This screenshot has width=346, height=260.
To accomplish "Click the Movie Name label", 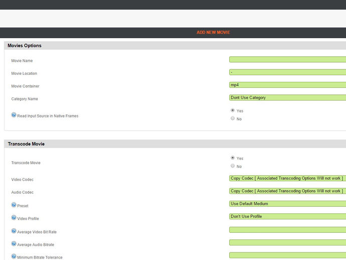I will click(x=22, y=61).
